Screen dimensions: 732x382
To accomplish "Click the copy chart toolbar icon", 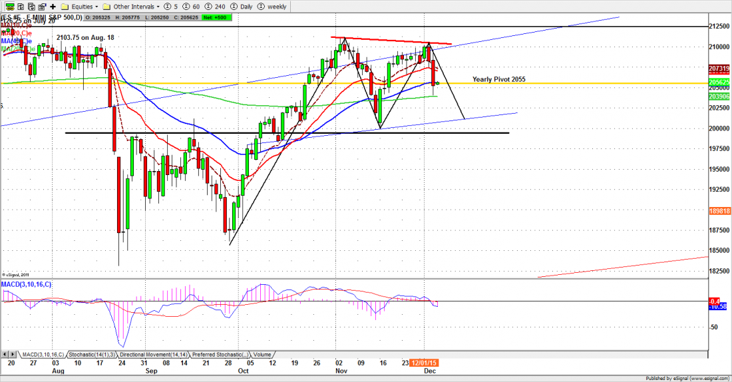I will pos(31,6).
